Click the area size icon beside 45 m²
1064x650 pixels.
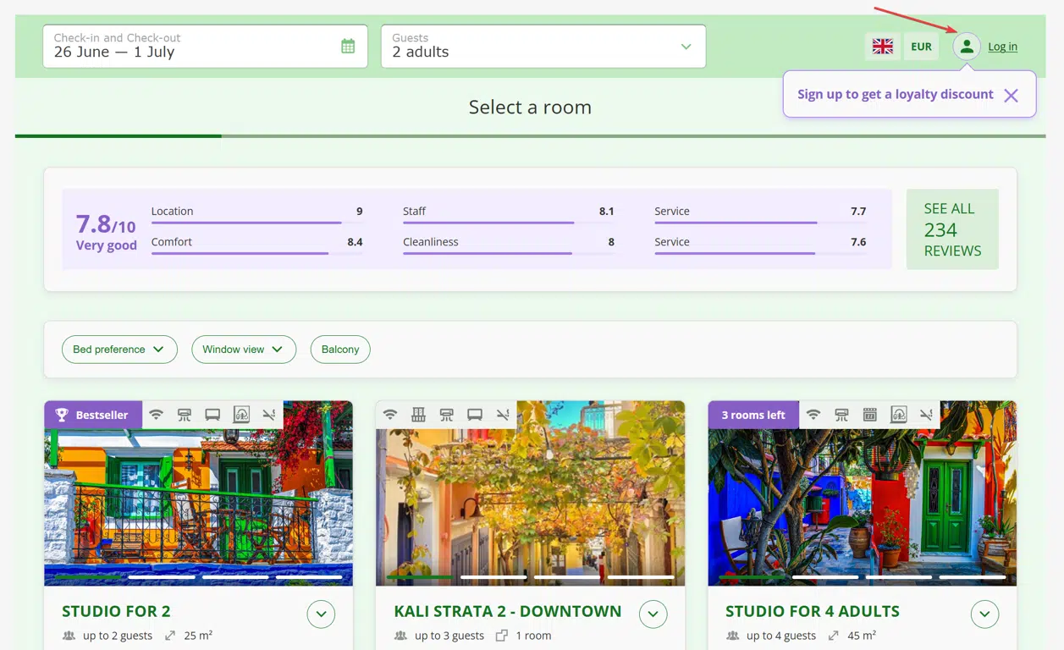click(834, 636)
